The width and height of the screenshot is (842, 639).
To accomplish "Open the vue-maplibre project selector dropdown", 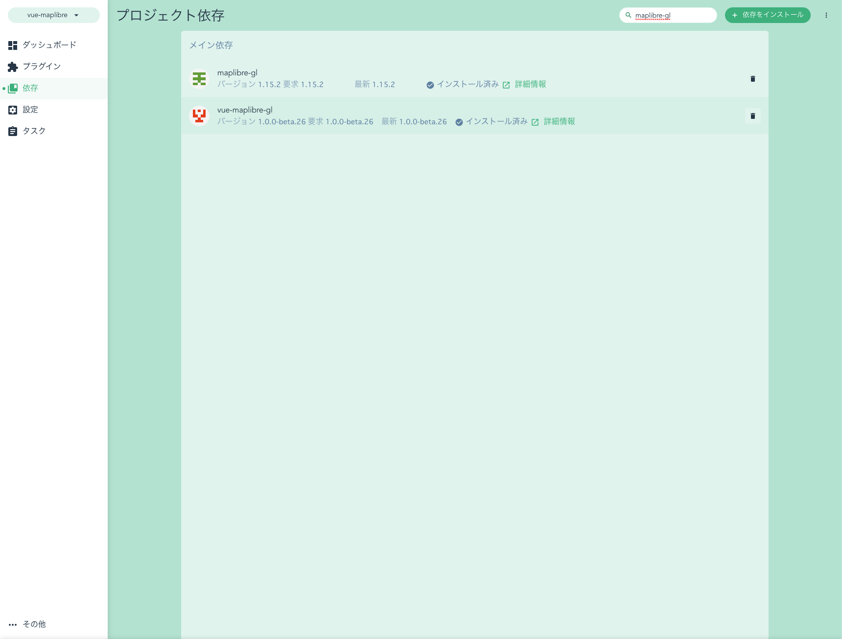I will coord(53,15).
